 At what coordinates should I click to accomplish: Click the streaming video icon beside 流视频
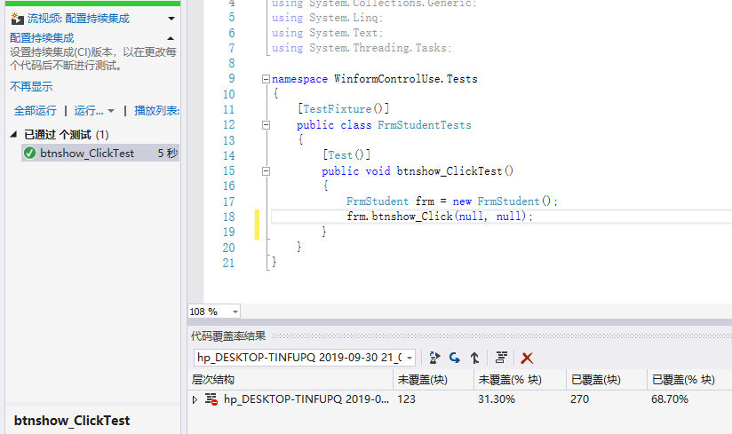(17, 19)
